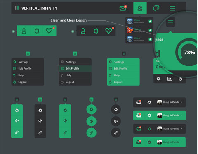Mute using speaker in dark rectangular vertical bar
The image size is (198, 154).
pyautogui.click(x=40, y=121)
